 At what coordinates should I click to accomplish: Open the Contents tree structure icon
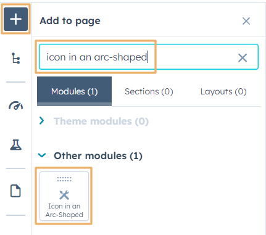[15, 58]
